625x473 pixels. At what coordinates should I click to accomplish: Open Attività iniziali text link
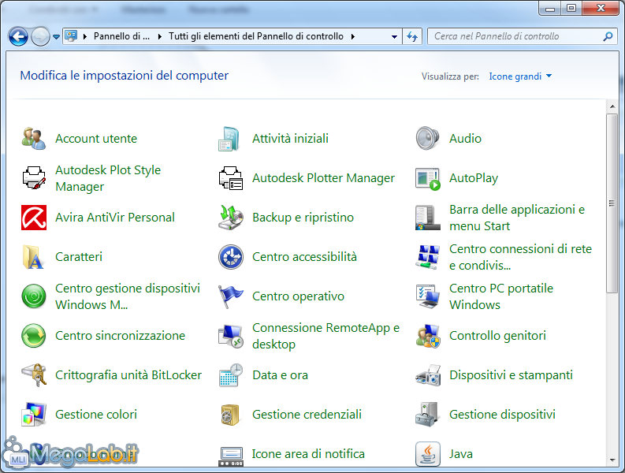click(290, 139)
